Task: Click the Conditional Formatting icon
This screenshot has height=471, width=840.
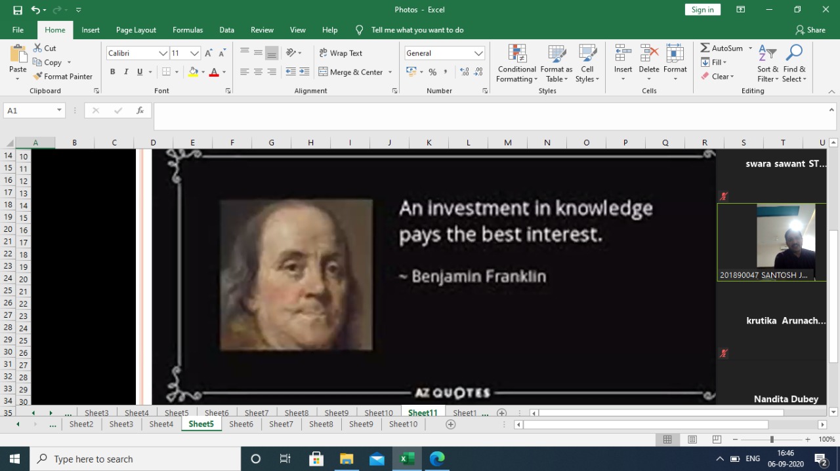Action: click(x=517, y=54)
